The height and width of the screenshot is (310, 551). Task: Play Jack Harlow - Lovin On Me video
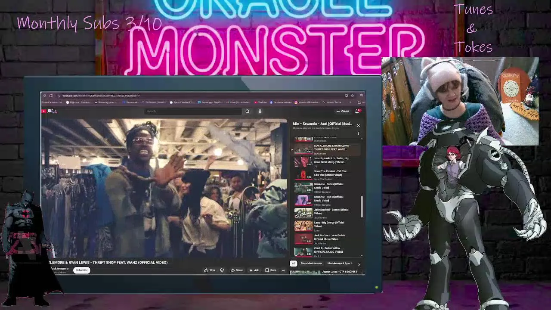pyautogui.click(x=327, y=239)
